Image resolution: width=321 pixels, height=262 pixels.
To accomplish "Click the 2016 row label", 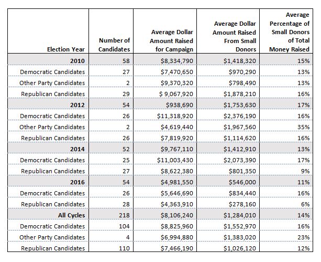I will (78, 182).
